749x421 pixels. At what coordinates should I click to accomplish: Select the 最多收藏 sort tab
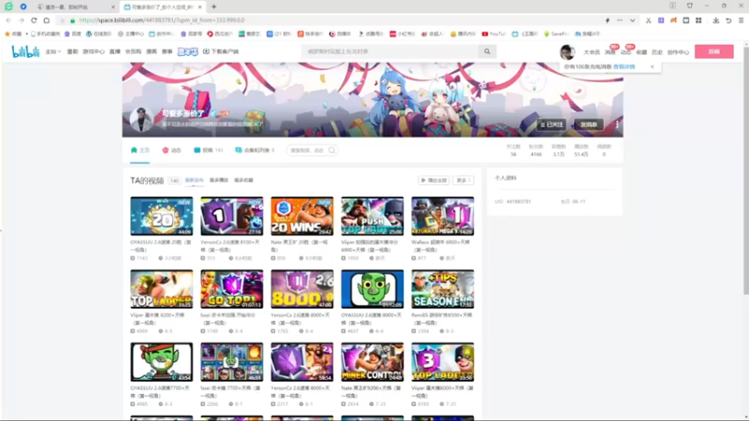[243, 181]
